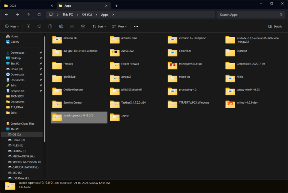This screenshot has height=193, width=288.
Task: Click the Delete trash icon
Action: pyautogui.click(x=83, y=27)
